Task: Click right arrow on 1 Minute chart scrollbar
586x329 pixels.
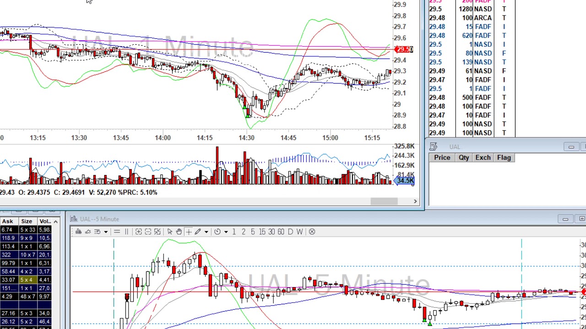Action: 415,202
